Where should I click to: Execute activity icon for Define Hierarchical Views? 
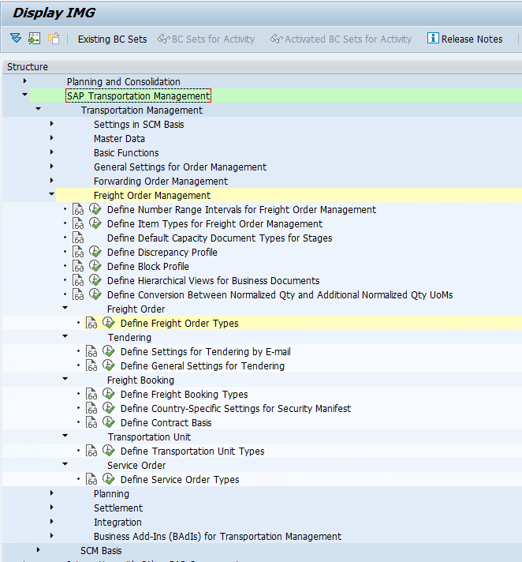point(95,280)
